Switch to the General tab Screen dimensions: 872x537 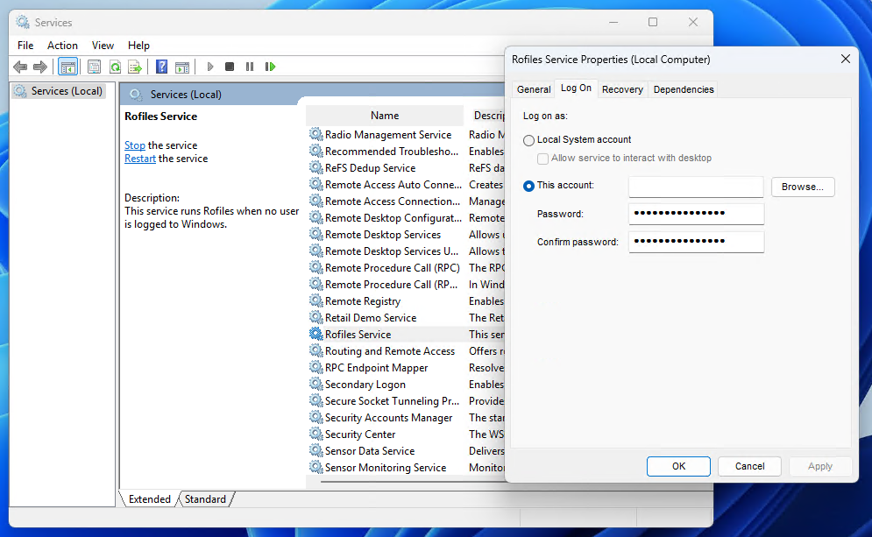point(534,89)
